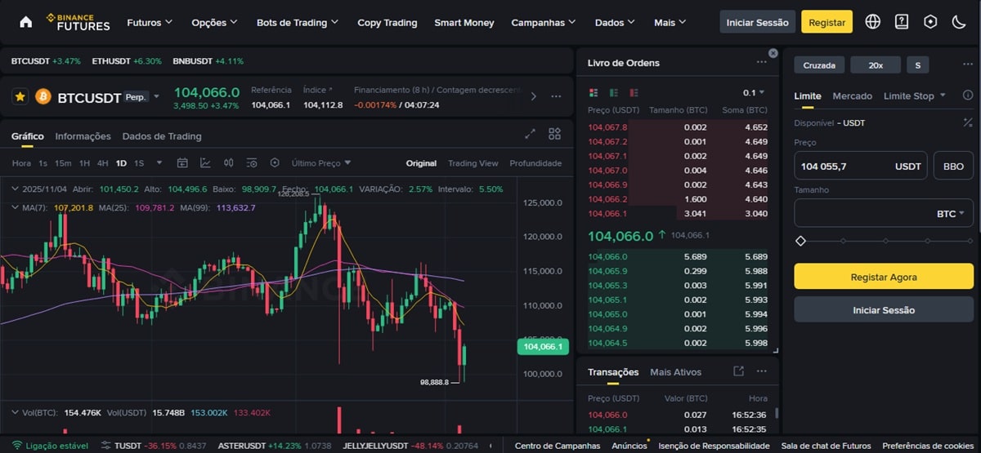This screenshot has height=453, width=981.
Task: Switch to Mais Ativos tab
Action: point(675,371)
